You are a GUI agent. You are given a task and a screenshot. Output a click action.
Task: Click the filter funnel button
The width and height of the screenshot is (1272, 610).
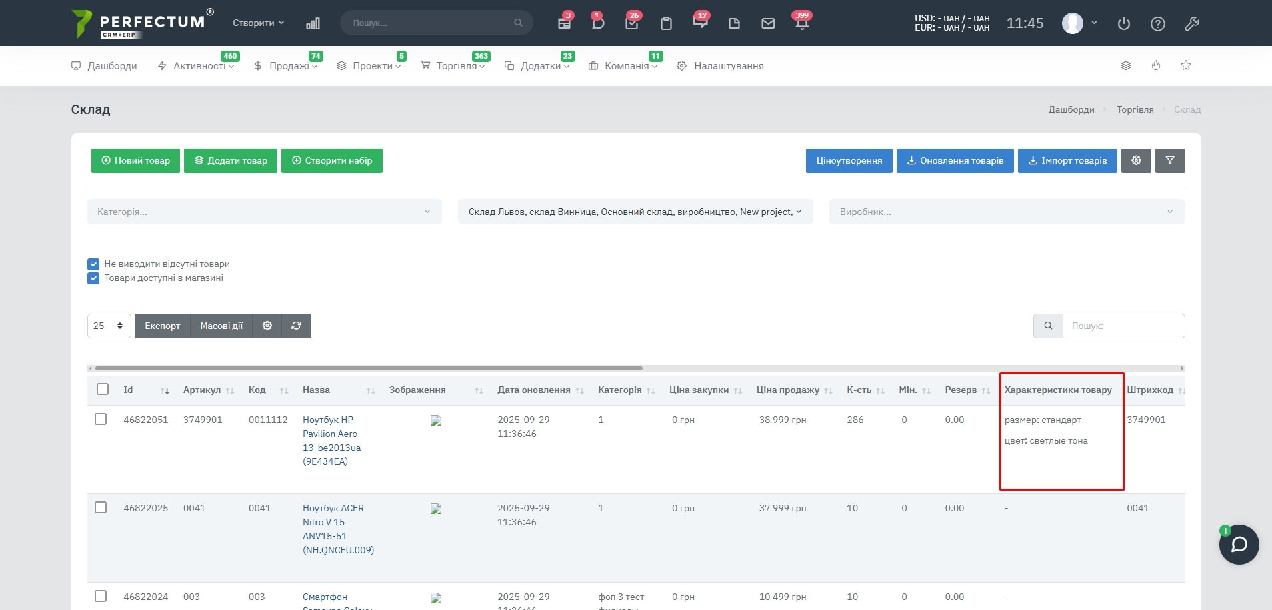1170,160
